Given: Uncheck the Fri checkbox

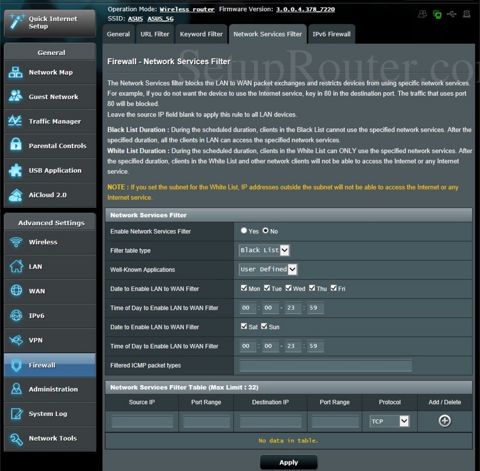Looking at the screenshot, I should (333, 288).
